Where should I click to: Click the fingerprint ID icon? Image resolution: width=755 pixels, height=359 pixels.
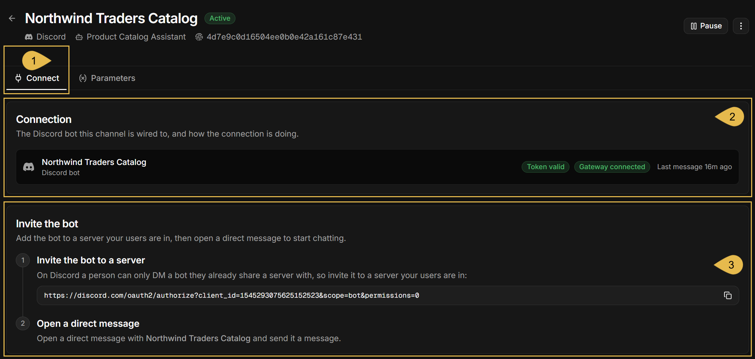[x=199, y=37]
